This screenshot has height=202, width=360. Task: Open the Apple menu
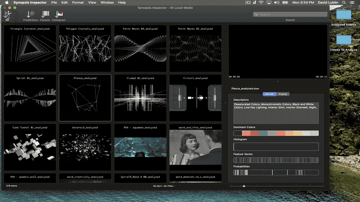point(7,2)
